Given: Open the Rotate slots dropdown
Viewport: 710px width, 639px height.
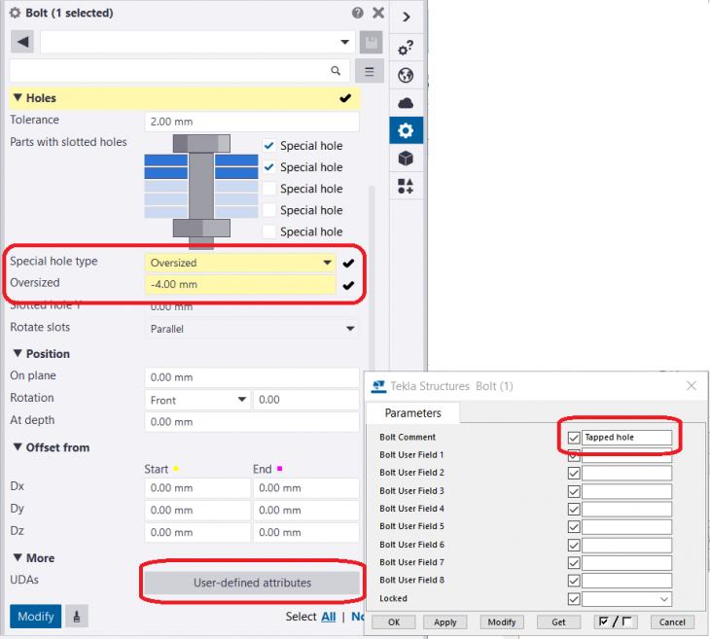Looking at the screenshot, I should (x=350, y=329).
